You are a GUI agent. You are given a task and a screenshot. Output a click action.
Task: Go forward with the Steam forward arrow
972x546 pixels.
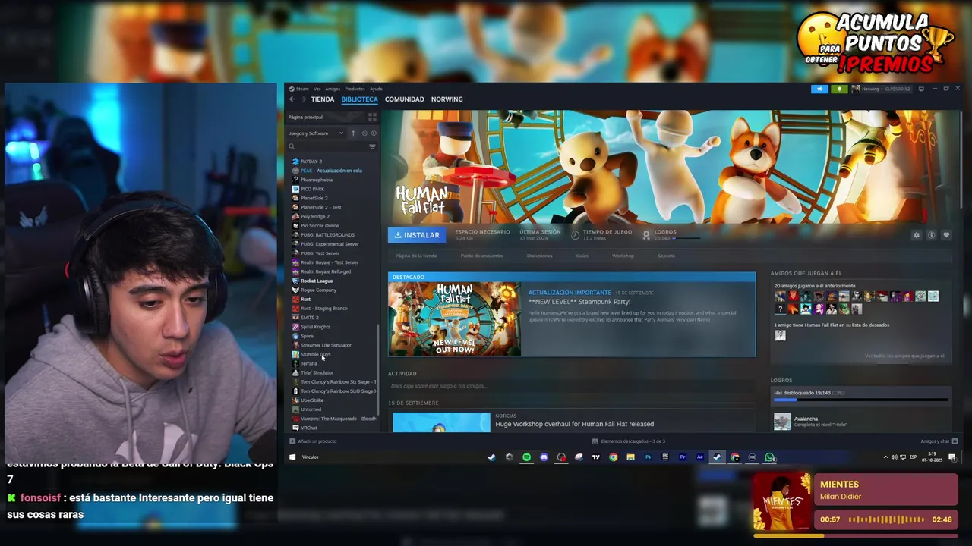(304, 99)
